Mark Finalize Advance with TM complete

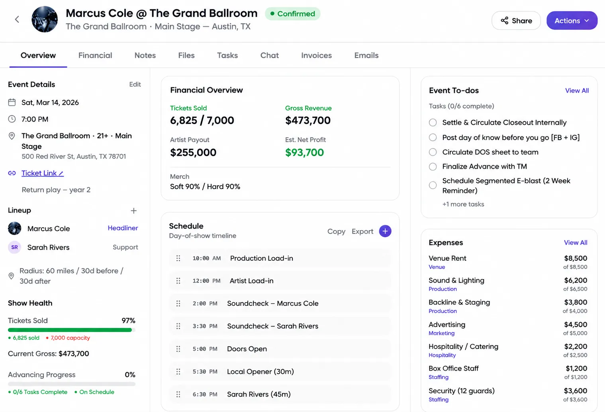pyautogui.click(x=433, y=166)
